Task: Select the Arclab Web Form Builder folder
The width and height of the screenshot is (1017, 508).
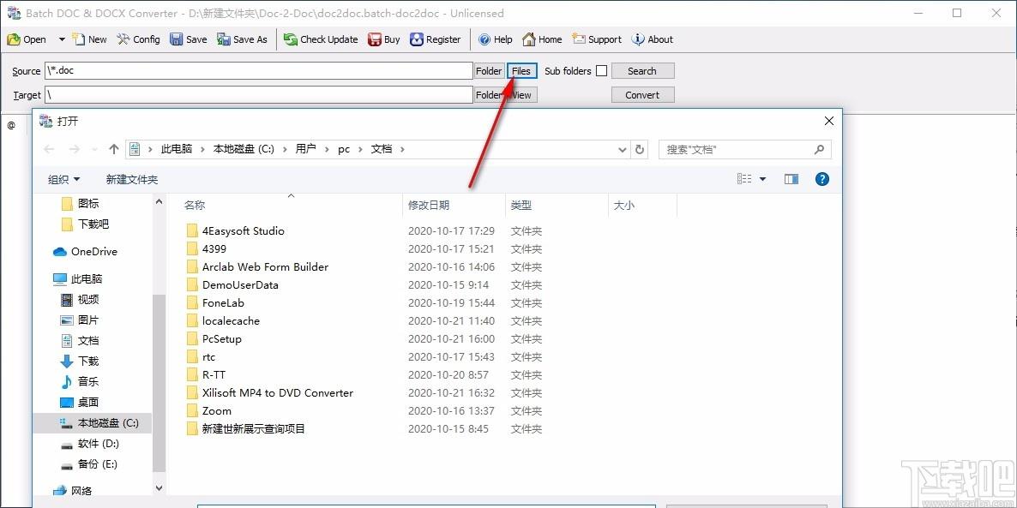Action: click(x=257, y=267)
